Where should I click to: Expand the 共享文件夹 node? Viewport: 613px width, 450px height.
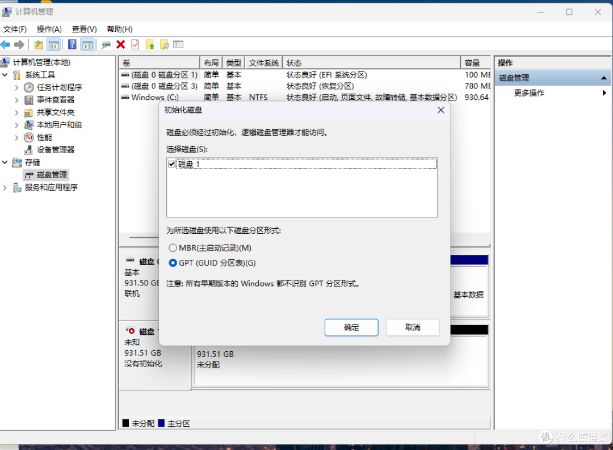[16, 112]
